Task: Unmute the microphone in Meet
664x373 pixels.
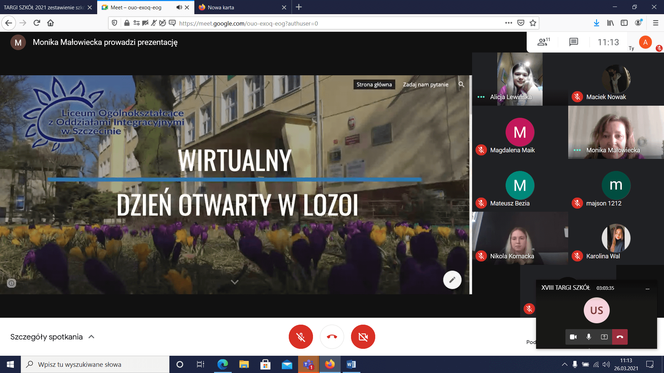Action: click(301, 336)
